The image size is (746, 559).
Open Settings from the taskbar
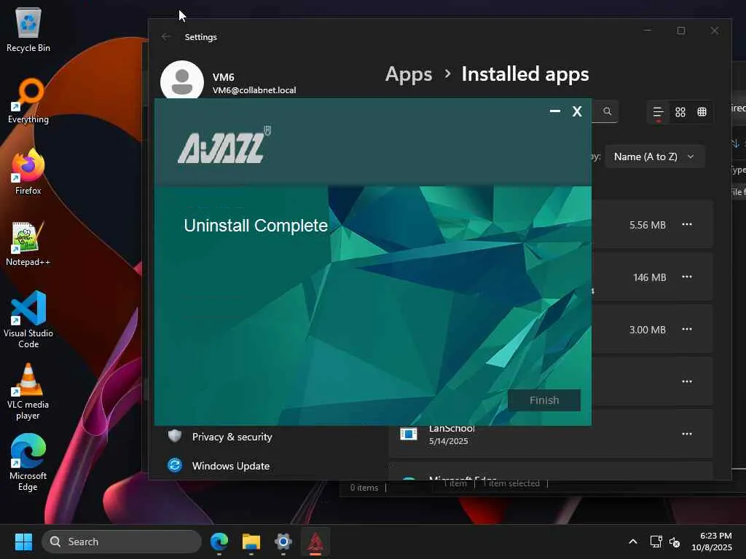point(283,542)
